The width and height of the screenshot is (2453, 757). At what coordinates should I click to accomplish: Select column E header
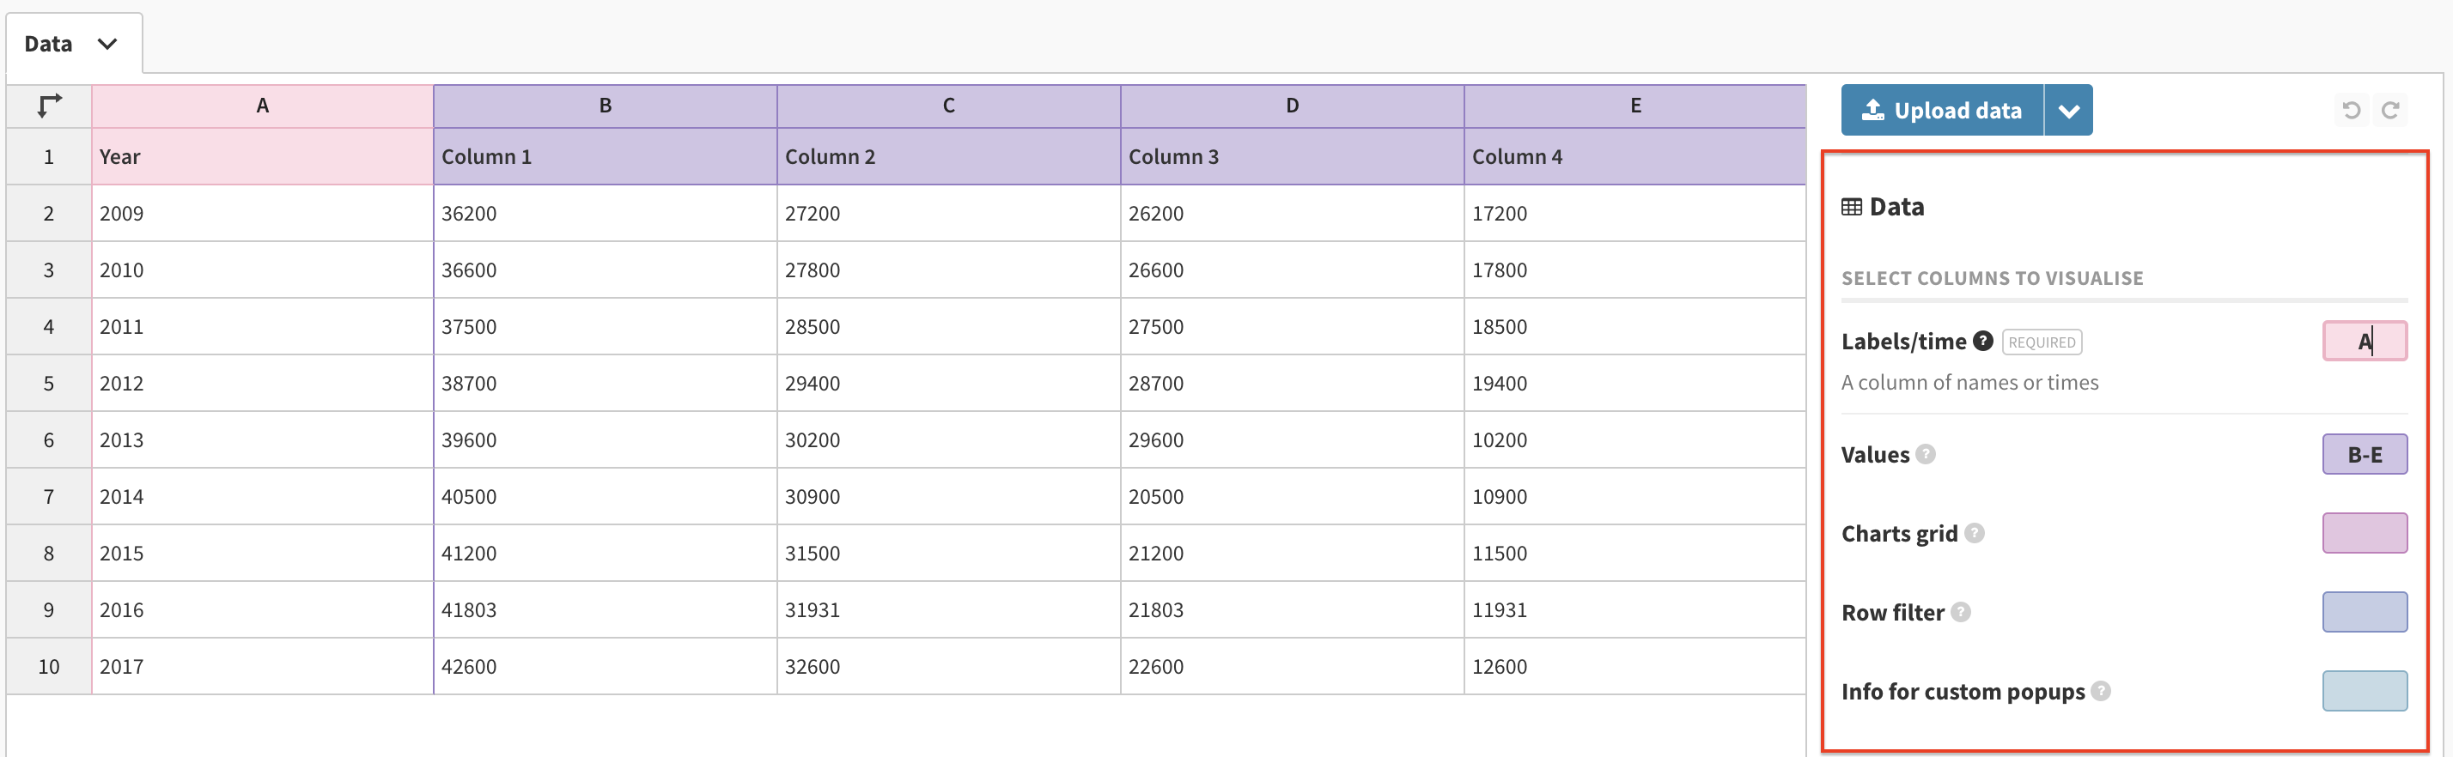[1635, 106]
